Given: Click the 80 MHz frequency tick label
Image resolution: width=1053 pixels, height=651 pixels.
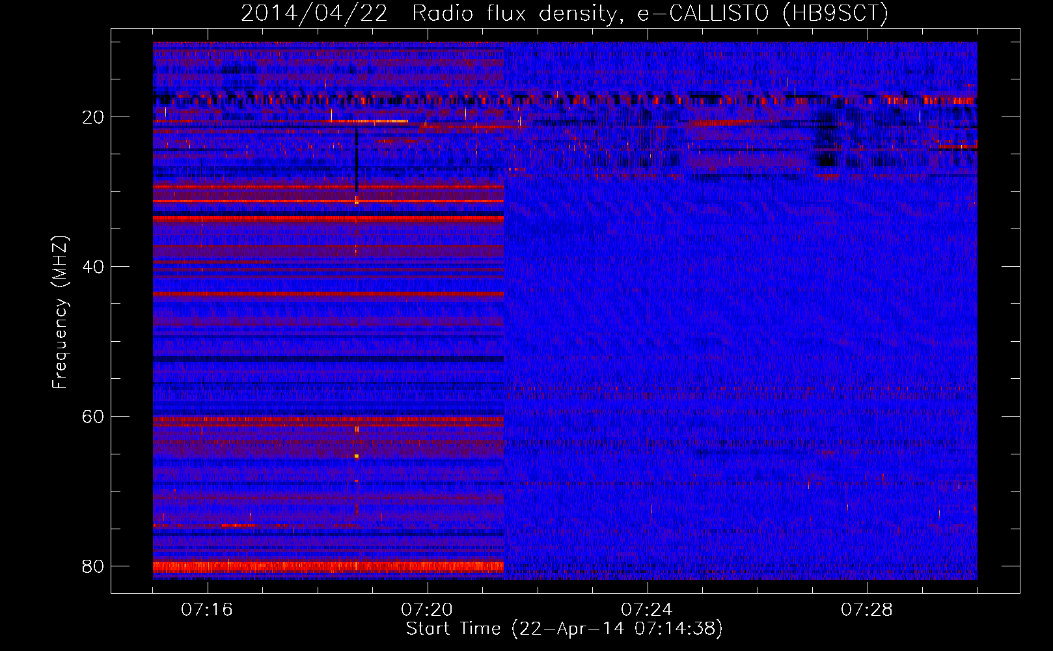Looking at the screenshot, I should [93, 566].
